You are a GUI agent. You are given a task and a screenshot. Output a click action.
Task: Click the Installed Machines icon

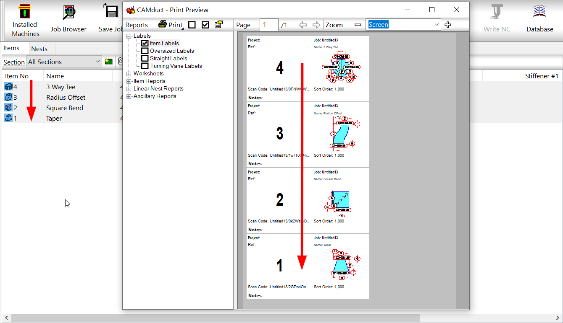tap(24, 13)
